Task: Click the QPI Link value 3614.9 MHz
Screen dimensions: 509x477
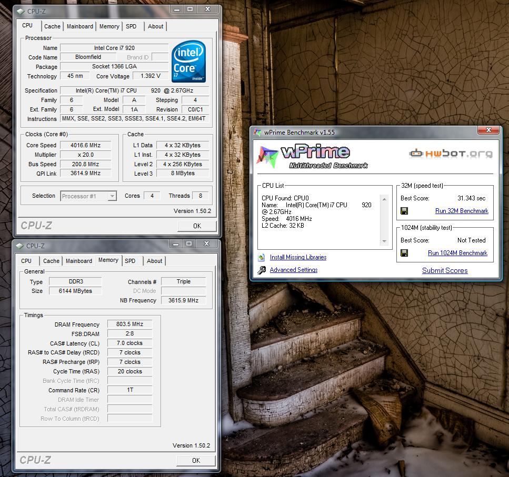Action: point(86,173)
